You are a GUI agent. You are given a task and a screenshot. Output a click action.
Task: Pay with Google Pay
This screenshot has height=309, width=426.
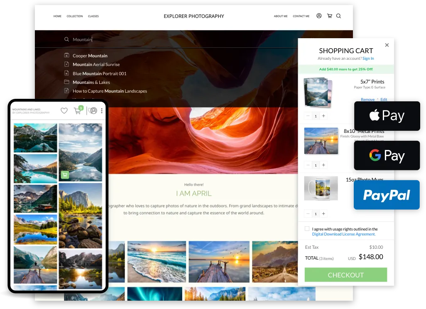click(387, 155)
